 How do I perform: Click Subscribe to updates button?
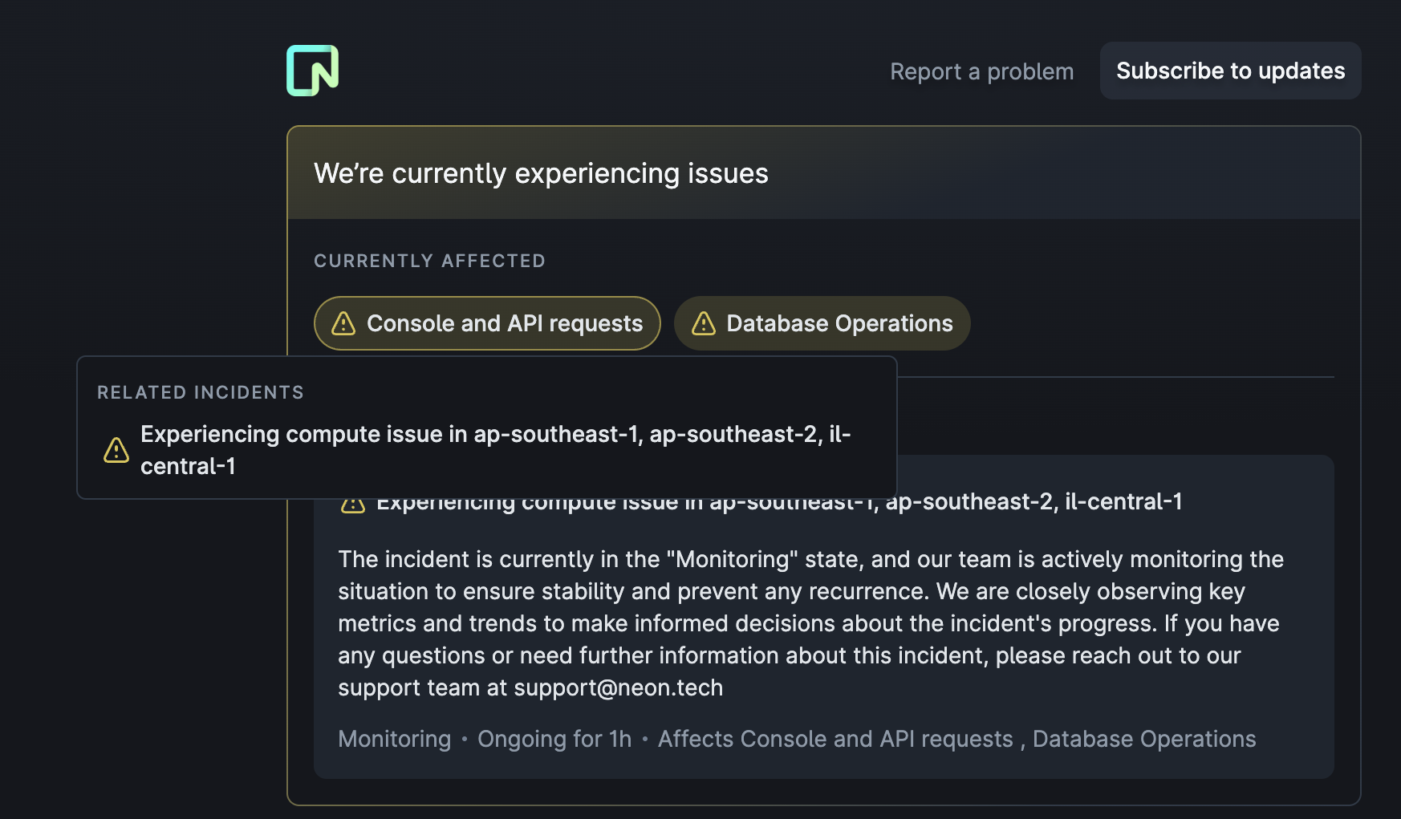point(1230,71)
